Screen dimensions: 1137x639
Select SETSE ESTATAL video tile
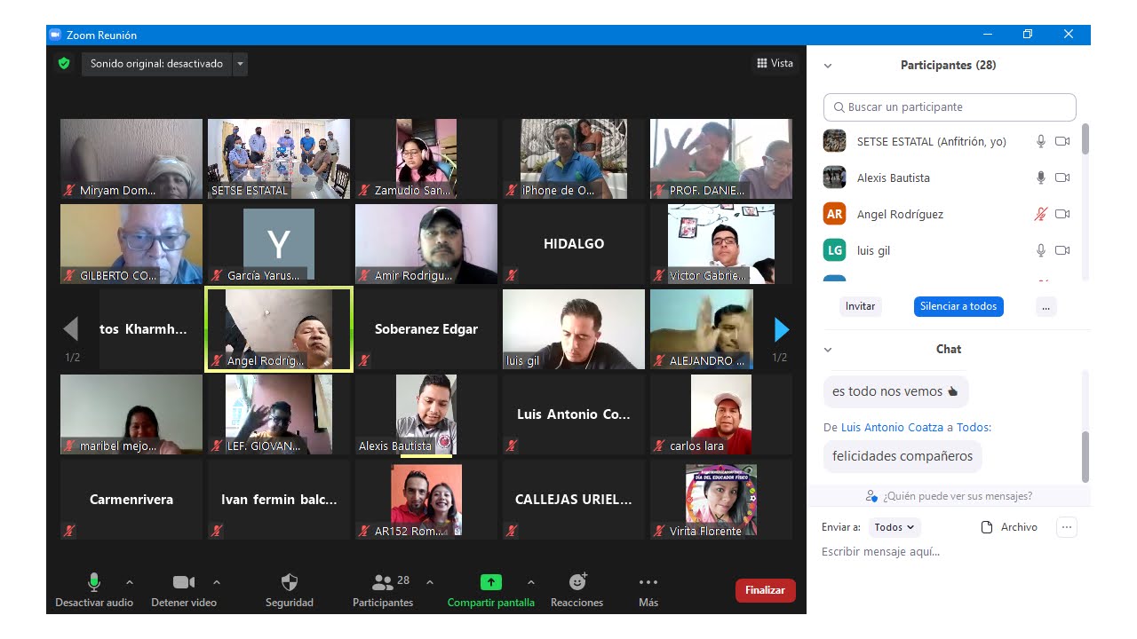279,159
